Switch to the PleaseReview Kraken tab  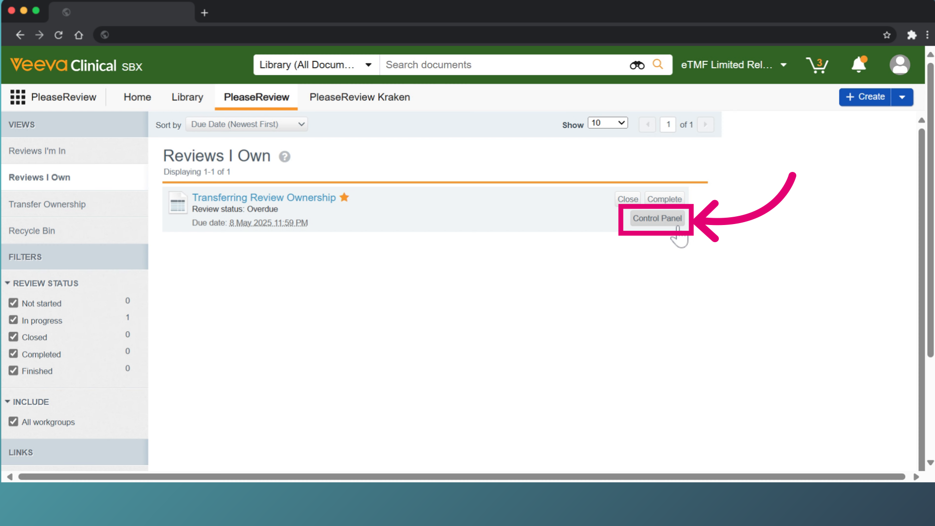(360, 97)
